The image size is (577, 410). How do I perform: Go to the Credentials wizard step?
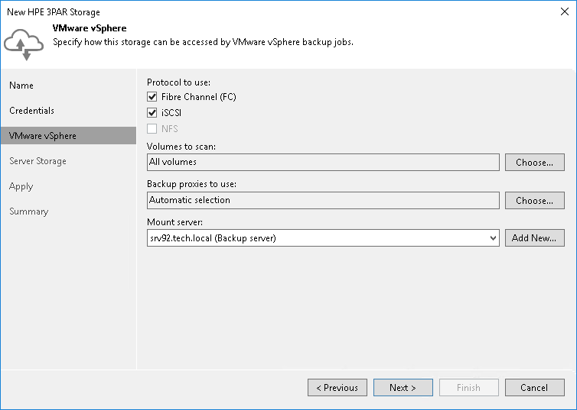tap(31, 111)
